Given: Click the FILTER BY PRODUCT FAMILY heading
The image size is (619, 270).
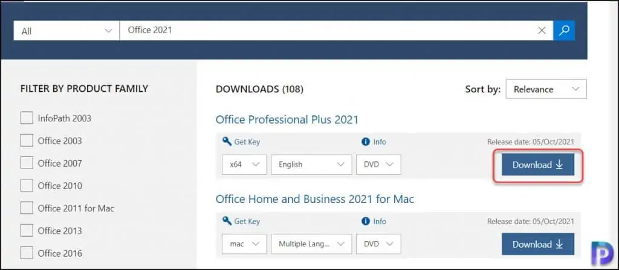Looking at the screenshot, I should [x=84, y=89].
